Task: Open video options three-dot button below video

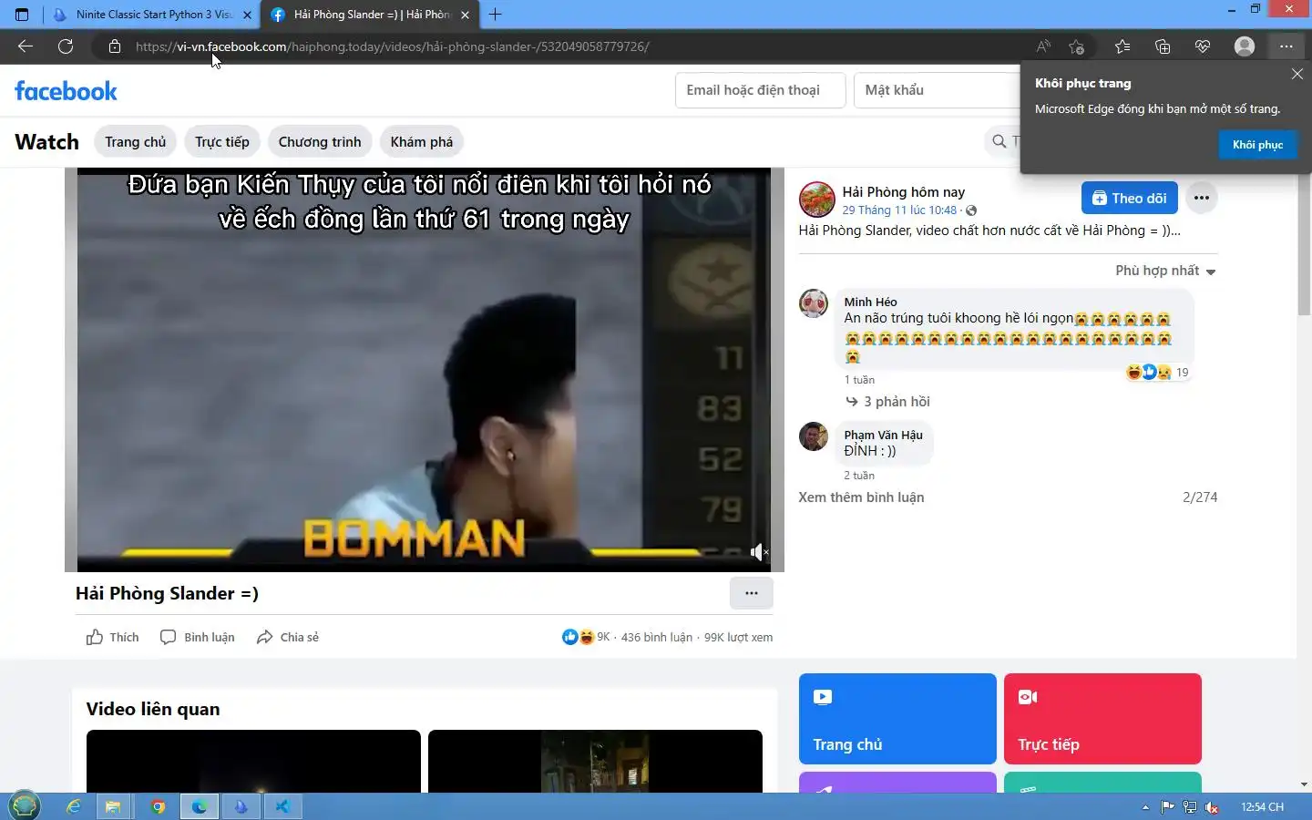Action: (752, 593)
